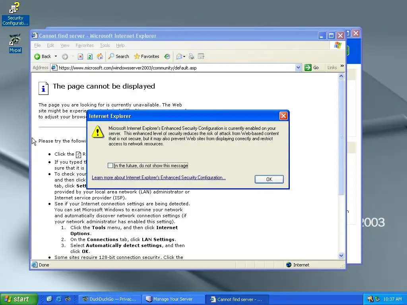Open Security Configuration desktop shortcut
Image resolution: width=407 pixels, height=305 pixels.
(x=16, y=14)
